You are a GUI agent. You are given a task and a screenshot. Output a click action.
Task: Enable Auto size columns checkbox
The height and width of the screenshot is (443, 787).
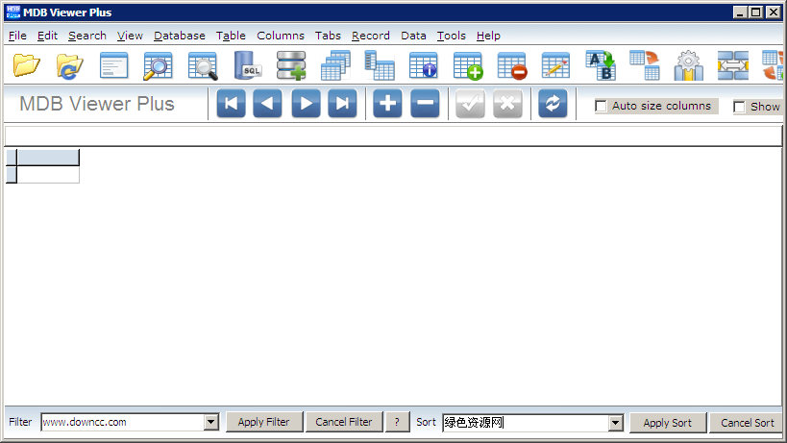click(601, 106)
